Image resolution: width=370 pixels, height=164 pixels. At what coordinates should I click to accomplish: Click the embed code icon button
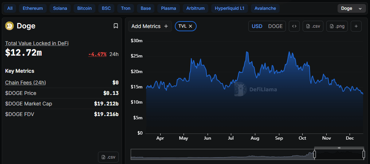pyautogui.click(x=294, y=26)
